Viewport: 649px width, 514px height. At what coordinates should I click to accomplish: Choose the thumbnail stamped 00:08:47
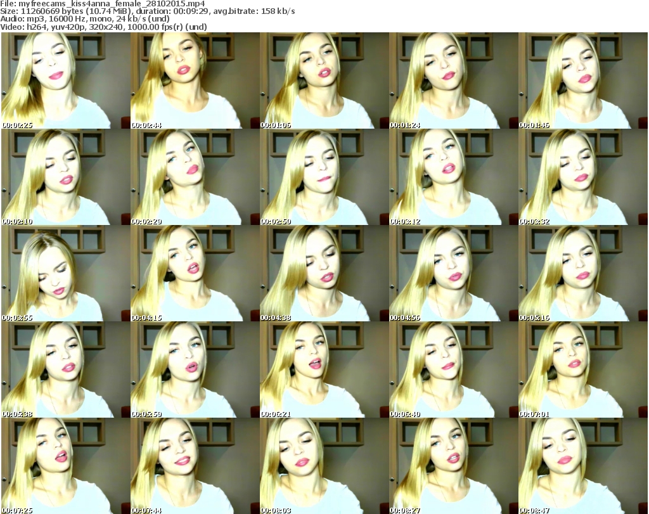click(583, 466)
